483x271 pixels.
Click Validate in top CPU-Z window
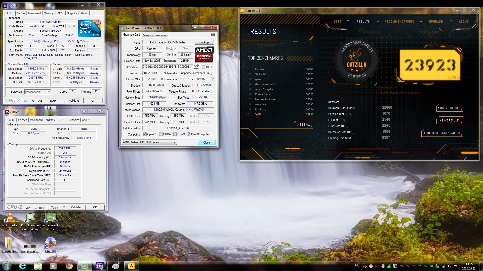click(74, 101)
